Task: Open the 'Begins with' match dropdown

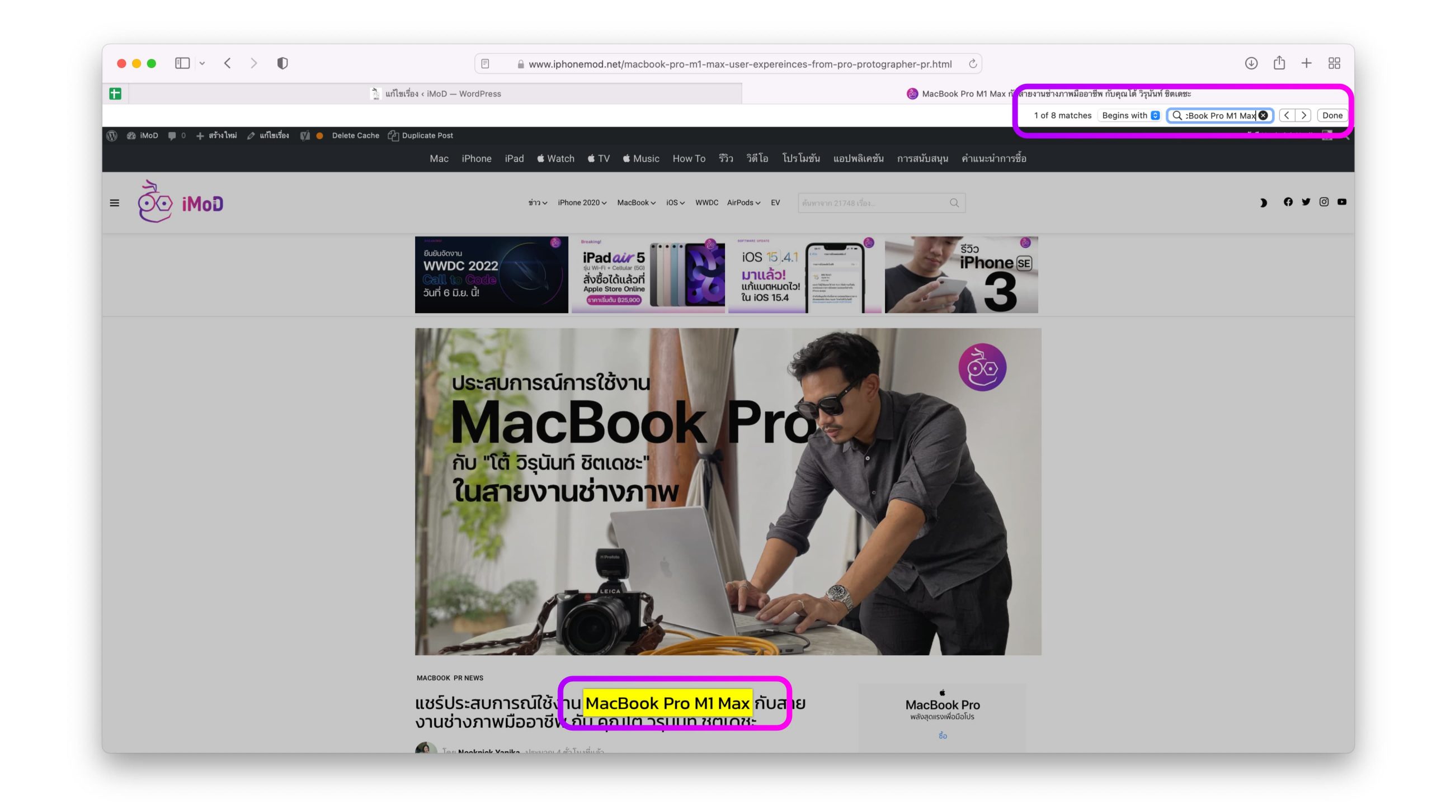Action: coord(1130,115)
